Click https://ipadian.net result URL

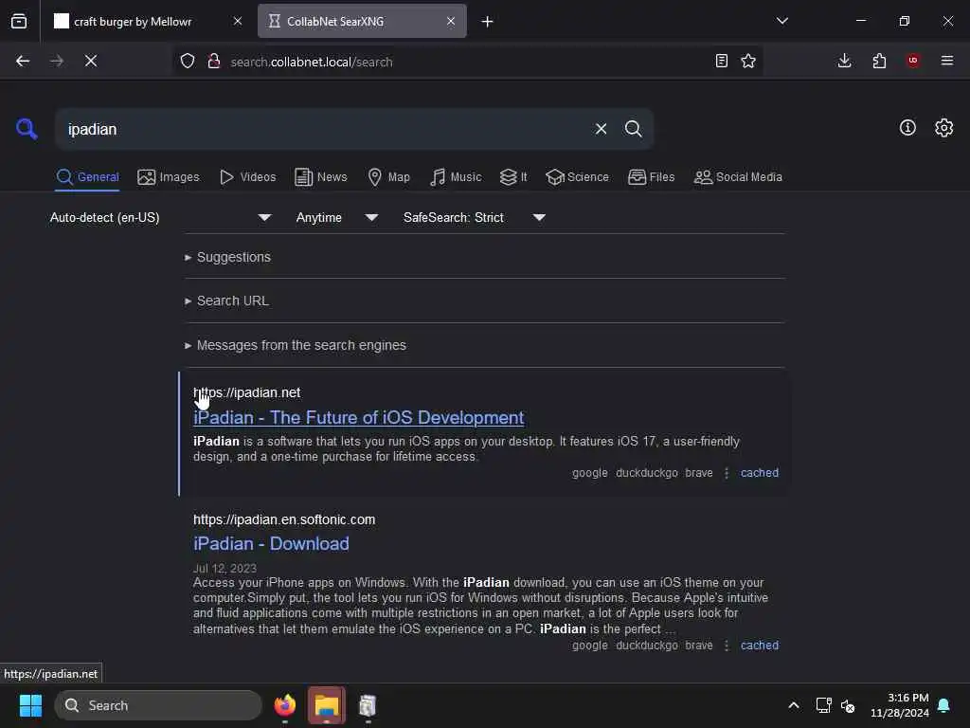(247, 392)
